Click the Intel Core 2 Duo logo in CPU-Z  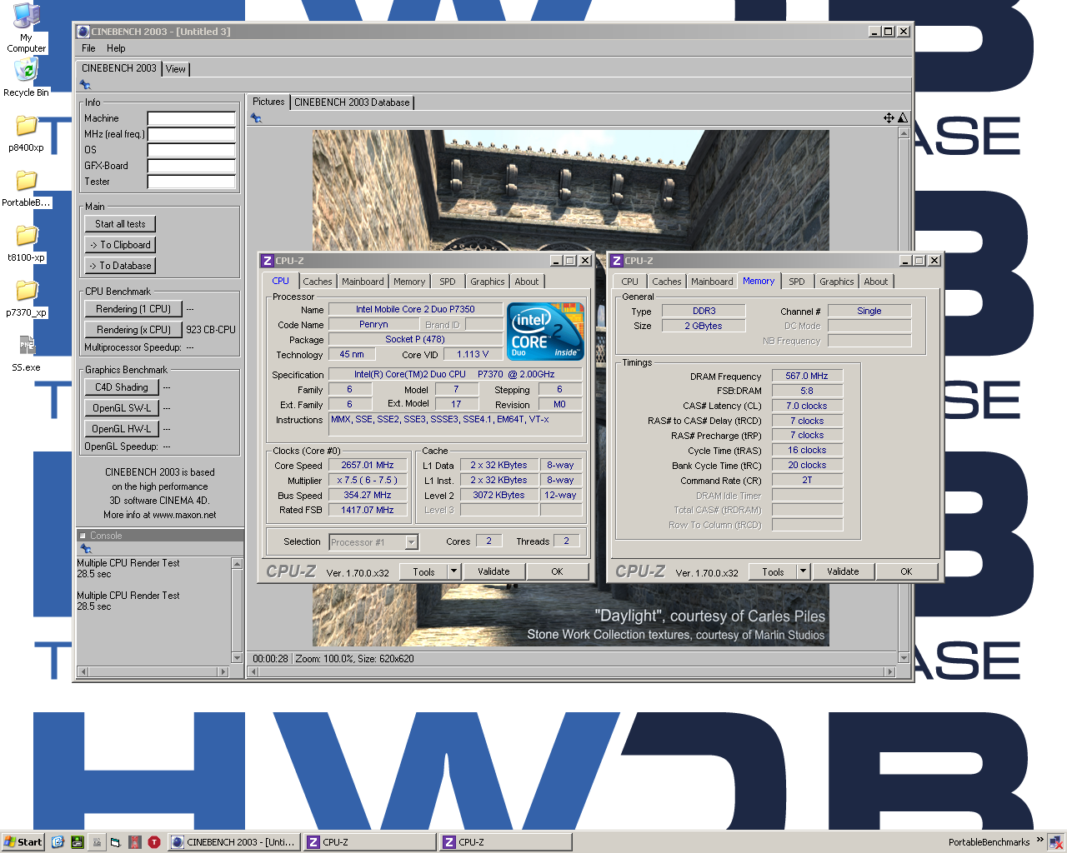tap(545, 332)
